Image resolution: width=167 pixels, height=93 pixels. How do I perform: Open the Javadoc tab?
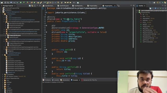[56, 80]
